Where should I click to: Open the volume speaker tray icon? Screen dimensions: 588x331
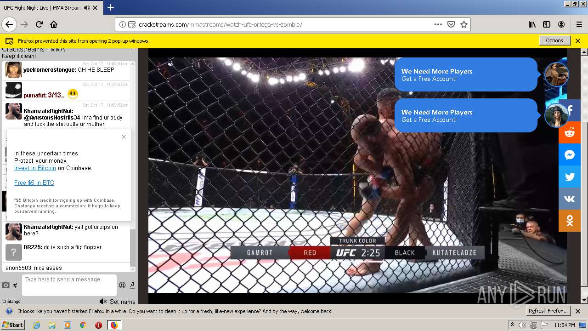pos(522,325)
